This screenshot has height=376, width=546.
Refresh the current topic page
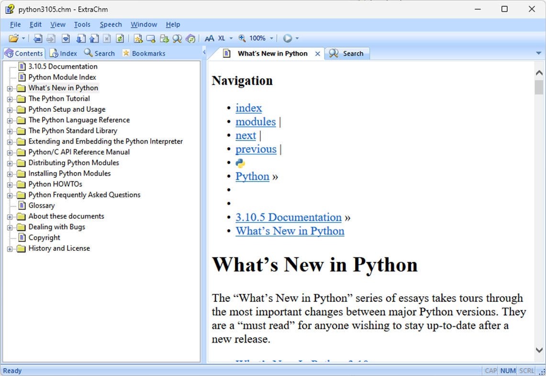[120, 38]
